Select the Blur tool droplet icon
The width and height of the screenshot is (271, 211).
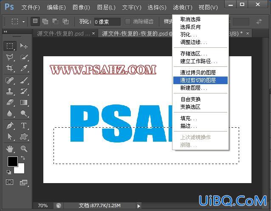pyautogui.click(x=10, y=113)
